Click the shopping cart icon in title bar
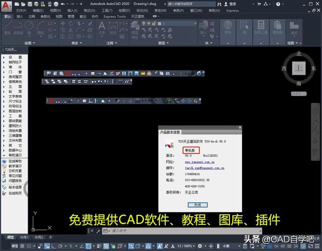Image resolution: width=322 pixels, height=251 pixels. click(x=259, y=4)
